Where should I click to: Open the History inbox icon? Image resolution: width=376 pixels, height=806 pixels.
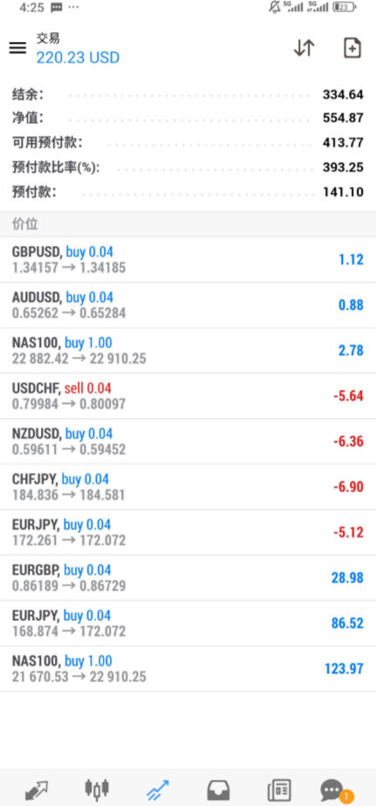point(218,790)
